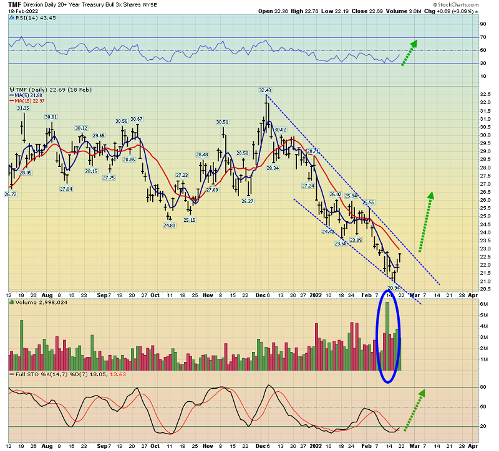Click the '30.12' price label

[x=81, y=128]
